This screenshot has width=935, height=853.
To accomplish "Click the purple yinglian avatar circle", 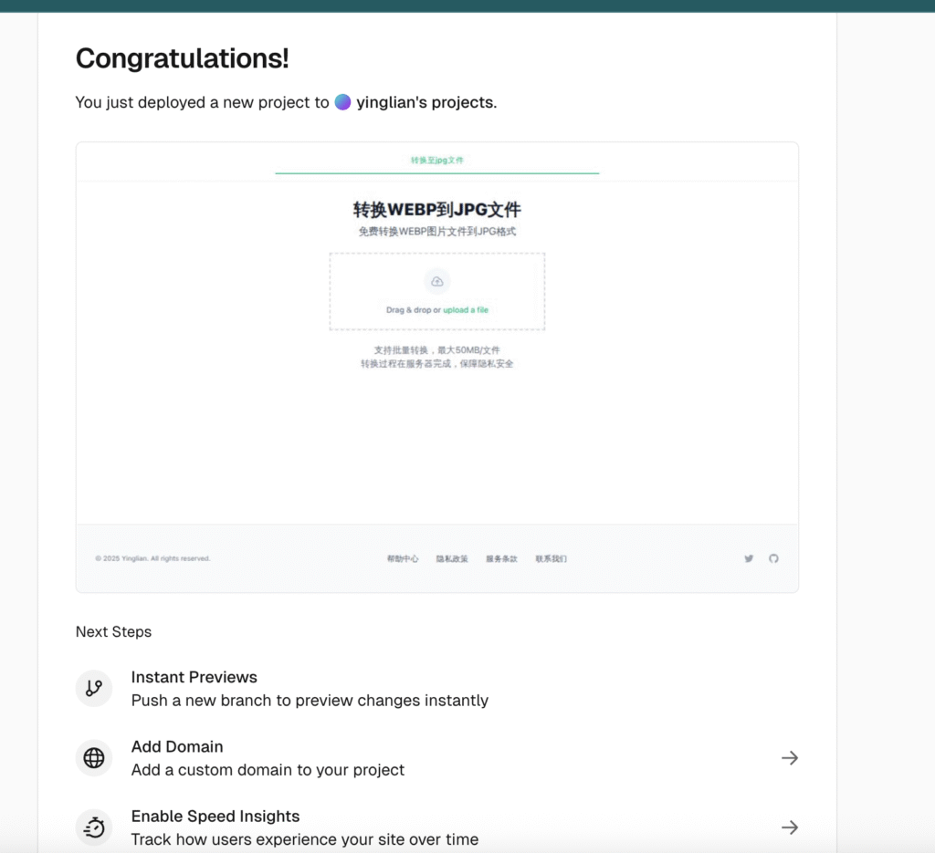I will pos(343,102).
